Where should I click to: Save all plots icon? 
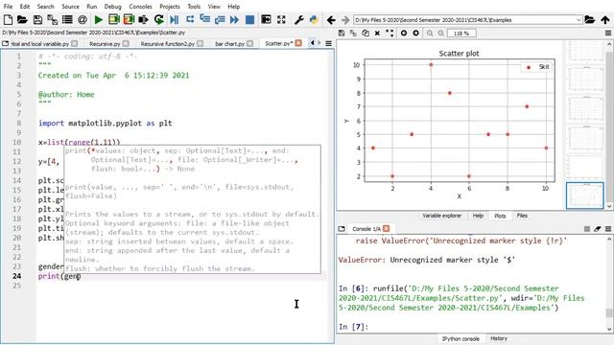point(353,34)
